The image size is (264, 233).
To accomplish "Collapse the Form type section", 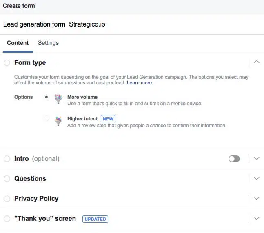I will pos(256,62).
